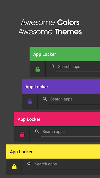Screen dimensions: 100x178
Task: Click the search magnifier under the green header
Action: 53,67
